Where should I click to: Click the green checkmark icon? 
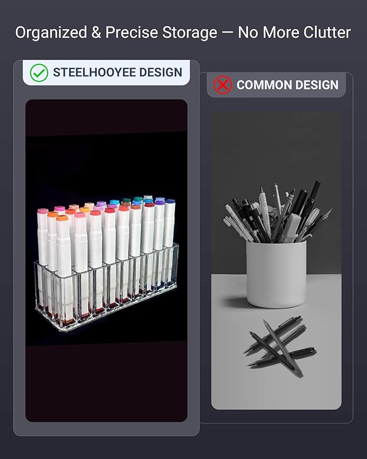pyautogui.click(x=39, y=72)
